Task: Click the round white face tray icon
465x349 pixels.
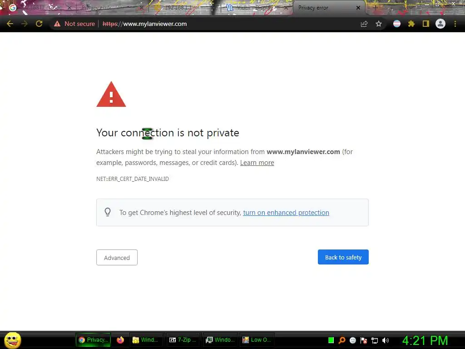Action: (352, 340)
